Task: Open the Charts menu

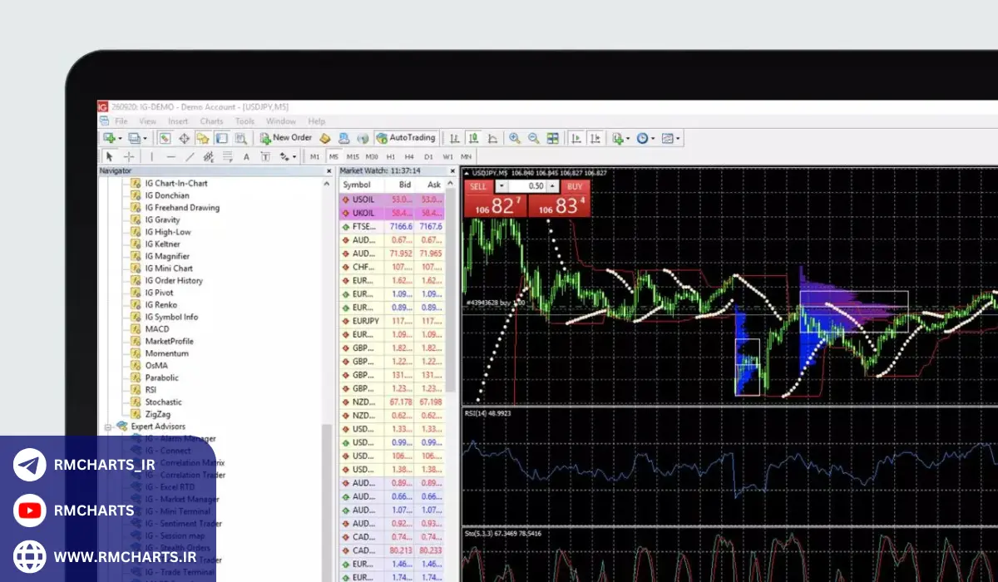Action: click(x=211, y=121)
